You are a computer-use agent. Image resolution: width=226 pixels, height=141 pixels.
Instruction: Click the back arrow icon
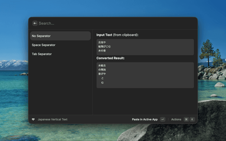tap(35, 23)
